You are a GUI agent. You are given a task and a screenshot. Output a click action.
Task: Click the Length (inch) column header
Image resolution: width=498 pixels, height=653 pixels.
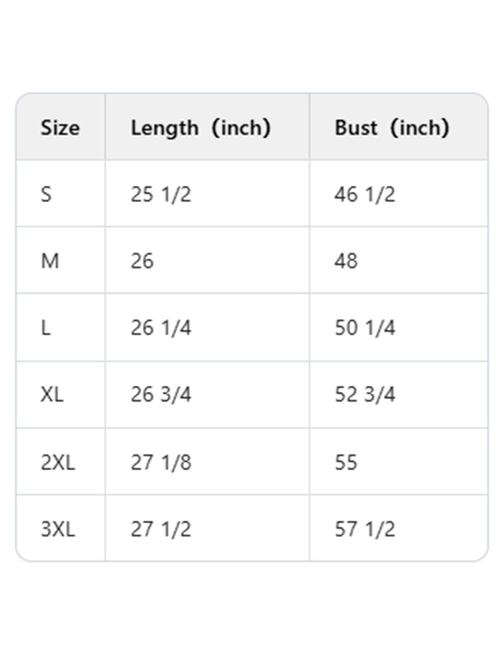pos(200,127)
